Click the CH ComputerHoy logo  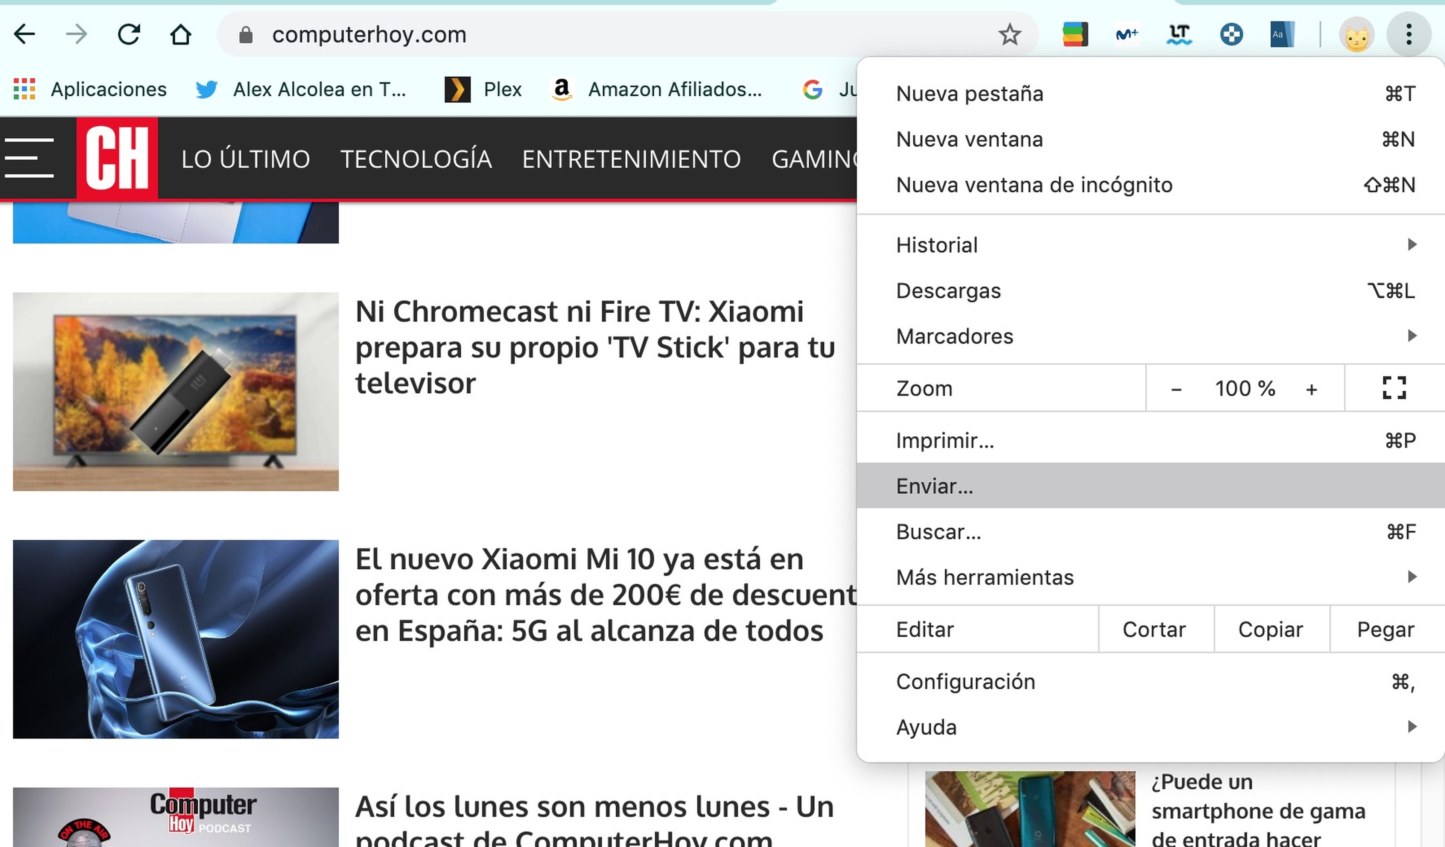(117, 158)
